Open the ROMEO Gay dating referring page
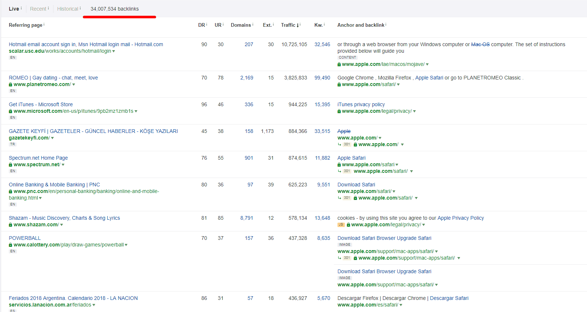Image resolution: width=587 pixels, height=312 pixels. [x=53, y=78]
